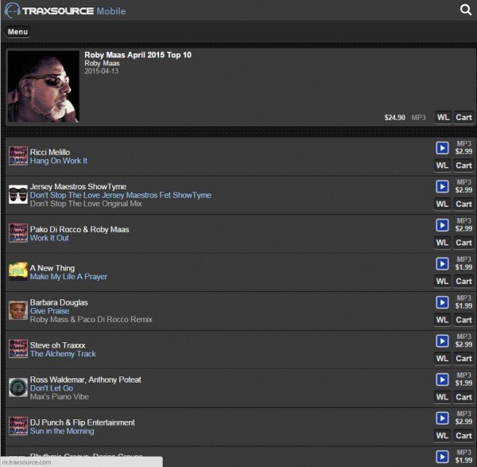This screenshot has width=477, height=467.
Task: Add the Top 10 chart to wishlist
Action: [443, 118]
